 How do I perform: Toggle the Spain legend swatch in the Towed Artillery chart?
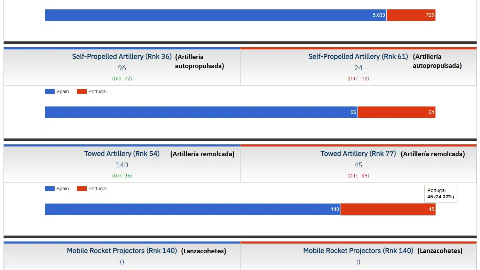(50, 189)
